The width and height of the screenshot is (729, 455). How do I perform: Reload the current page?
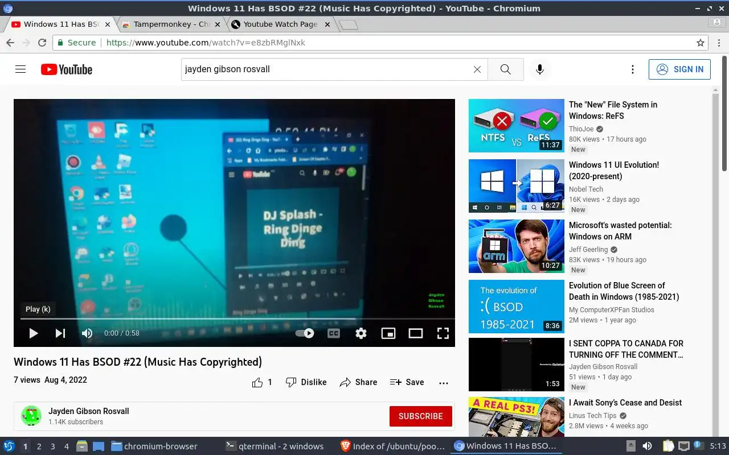coord(42,43)
